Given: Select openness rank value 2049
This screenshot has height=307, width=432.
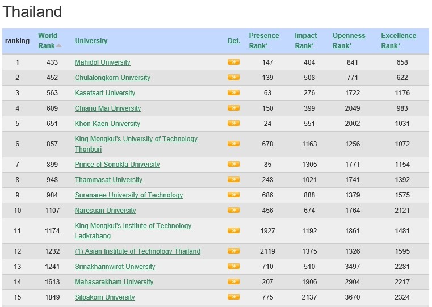Looking at the screenshot, I should 353,108.
